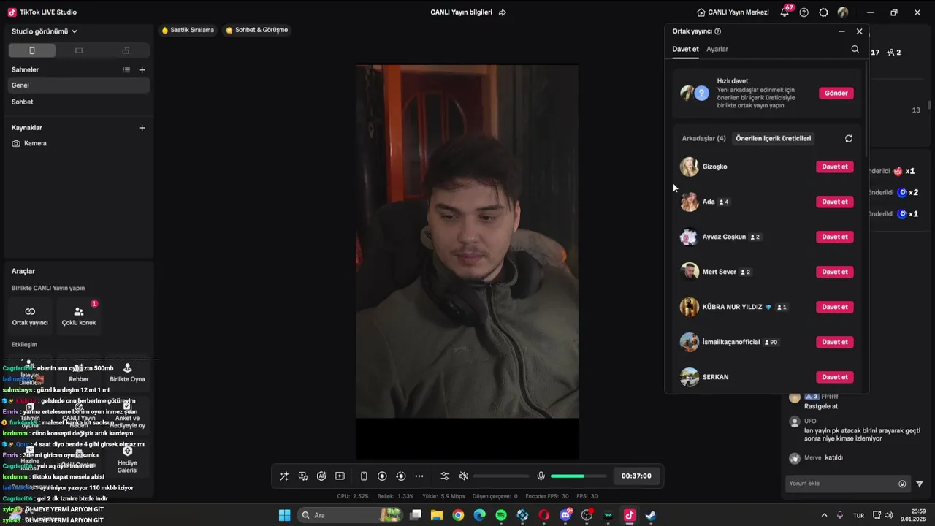
Task: Open the Çoklu konuk tool
Action: tap(79, 316)
